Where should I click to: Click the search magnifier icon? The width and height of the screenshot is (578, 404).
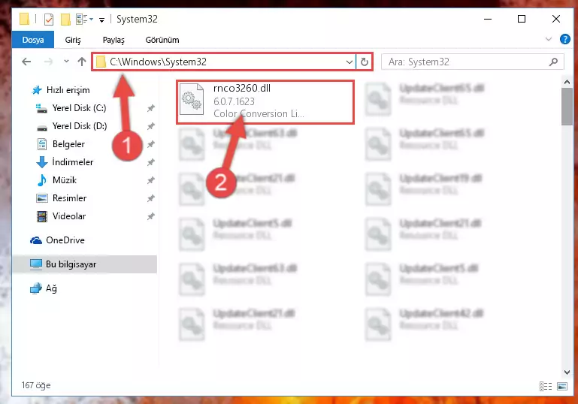[553, 62]
